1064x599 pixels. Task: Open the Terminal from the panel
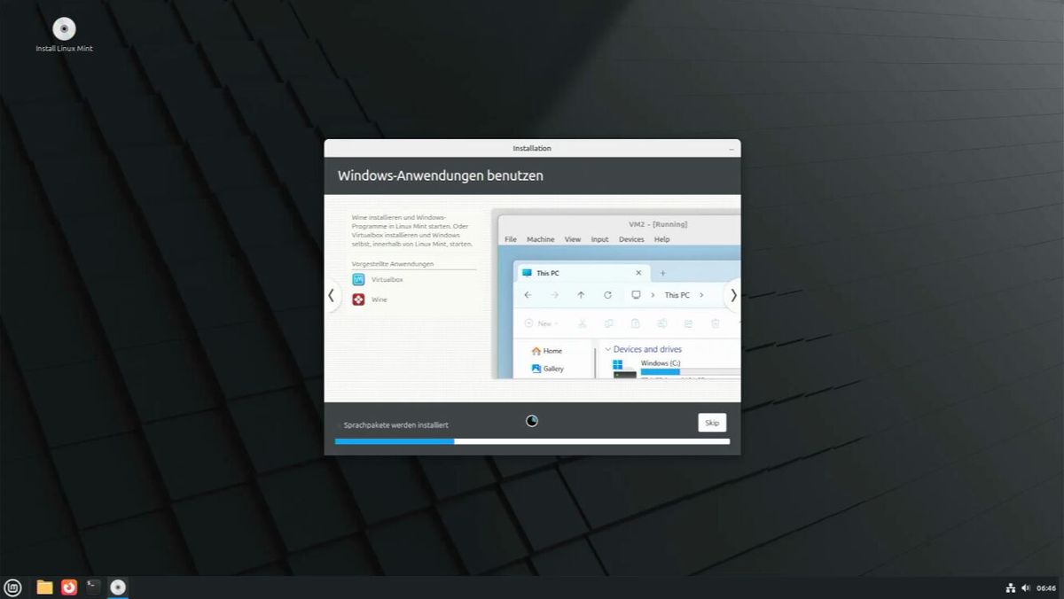(93, 587)
